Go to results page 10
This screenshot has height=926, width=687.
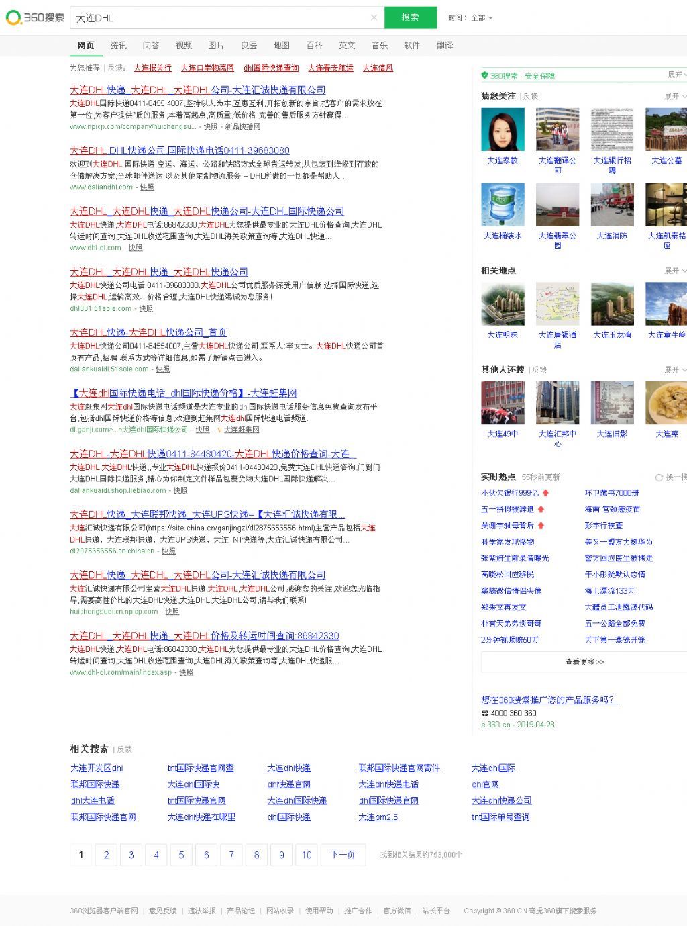[307, 855]
